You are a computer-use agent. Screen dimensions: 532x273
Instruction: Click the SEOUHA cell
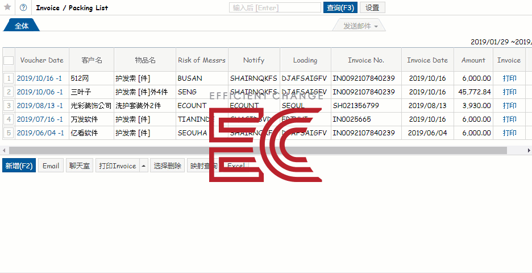[202, 133]
